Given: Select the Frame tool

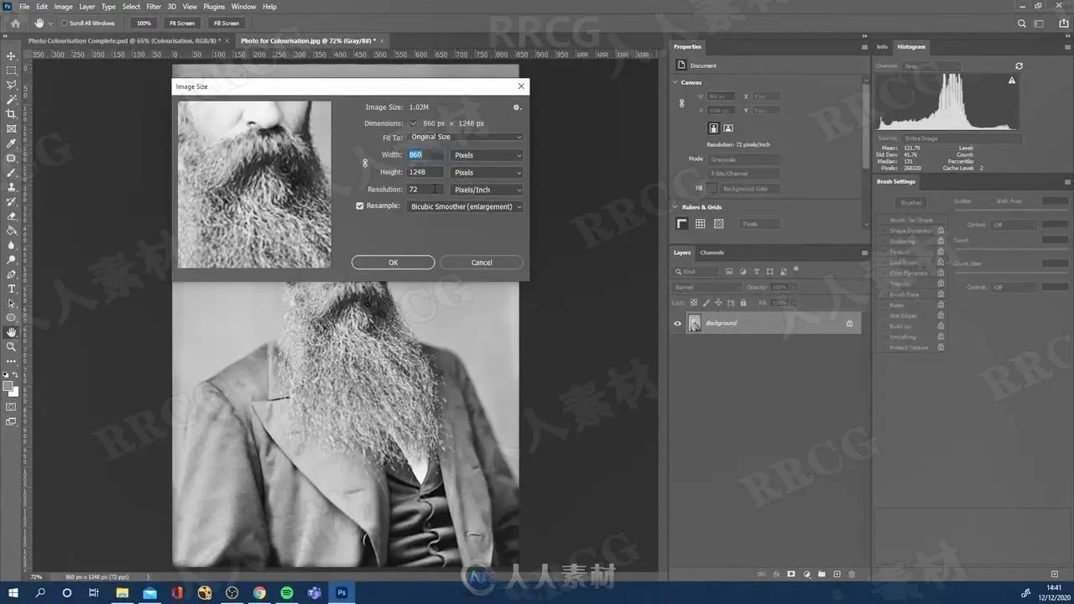Looking at the screenshot, I should 11,128.
